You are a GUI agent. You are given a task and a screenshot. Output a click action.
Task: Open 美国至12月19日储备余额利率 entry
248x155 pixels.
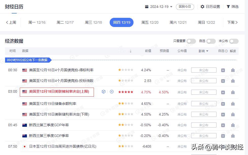pyautogui.click(x=53, y=104)
